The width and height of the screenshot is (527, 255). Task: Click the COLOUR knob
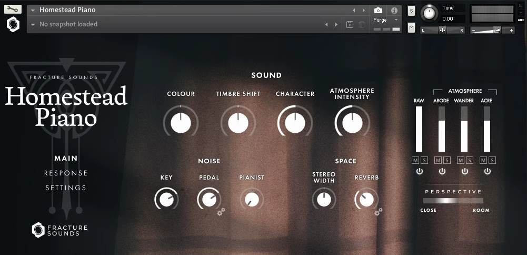[181, 123]
